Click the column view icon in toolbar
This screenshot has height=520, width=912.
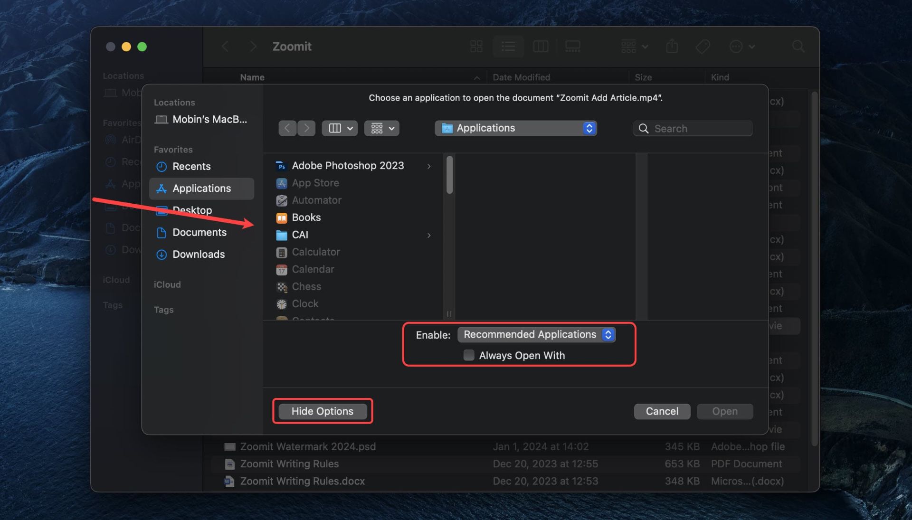(335, 128)
